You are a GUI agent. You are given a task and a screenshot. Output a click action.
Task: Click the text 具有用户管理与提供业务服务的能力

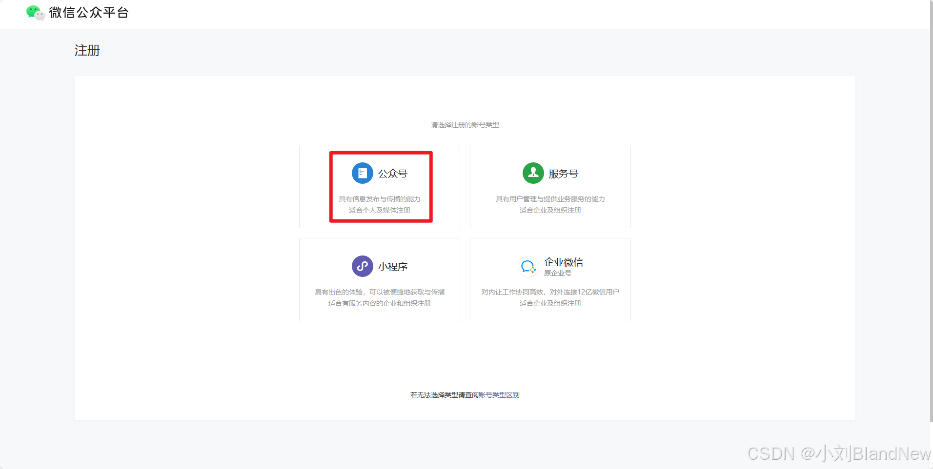(x=550, y=199)
